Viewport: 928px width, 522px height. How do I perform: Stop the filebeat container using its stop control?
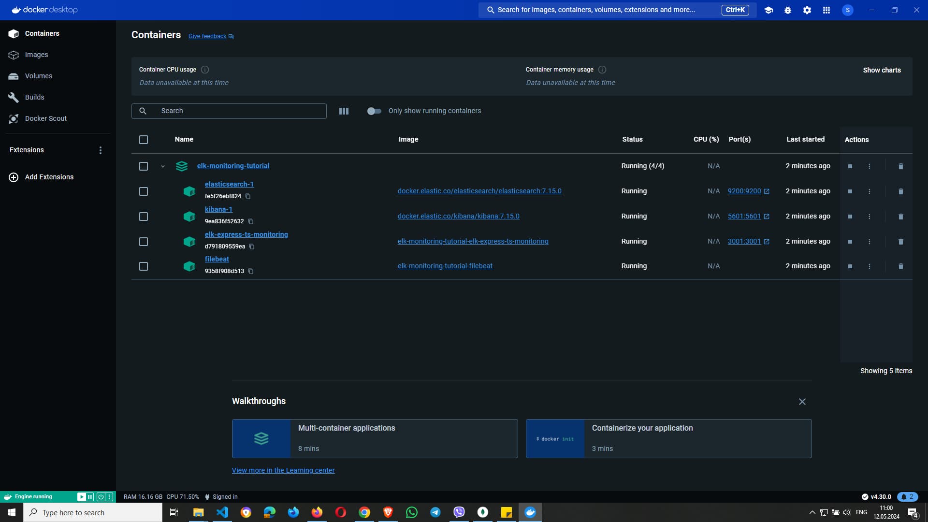849,266
